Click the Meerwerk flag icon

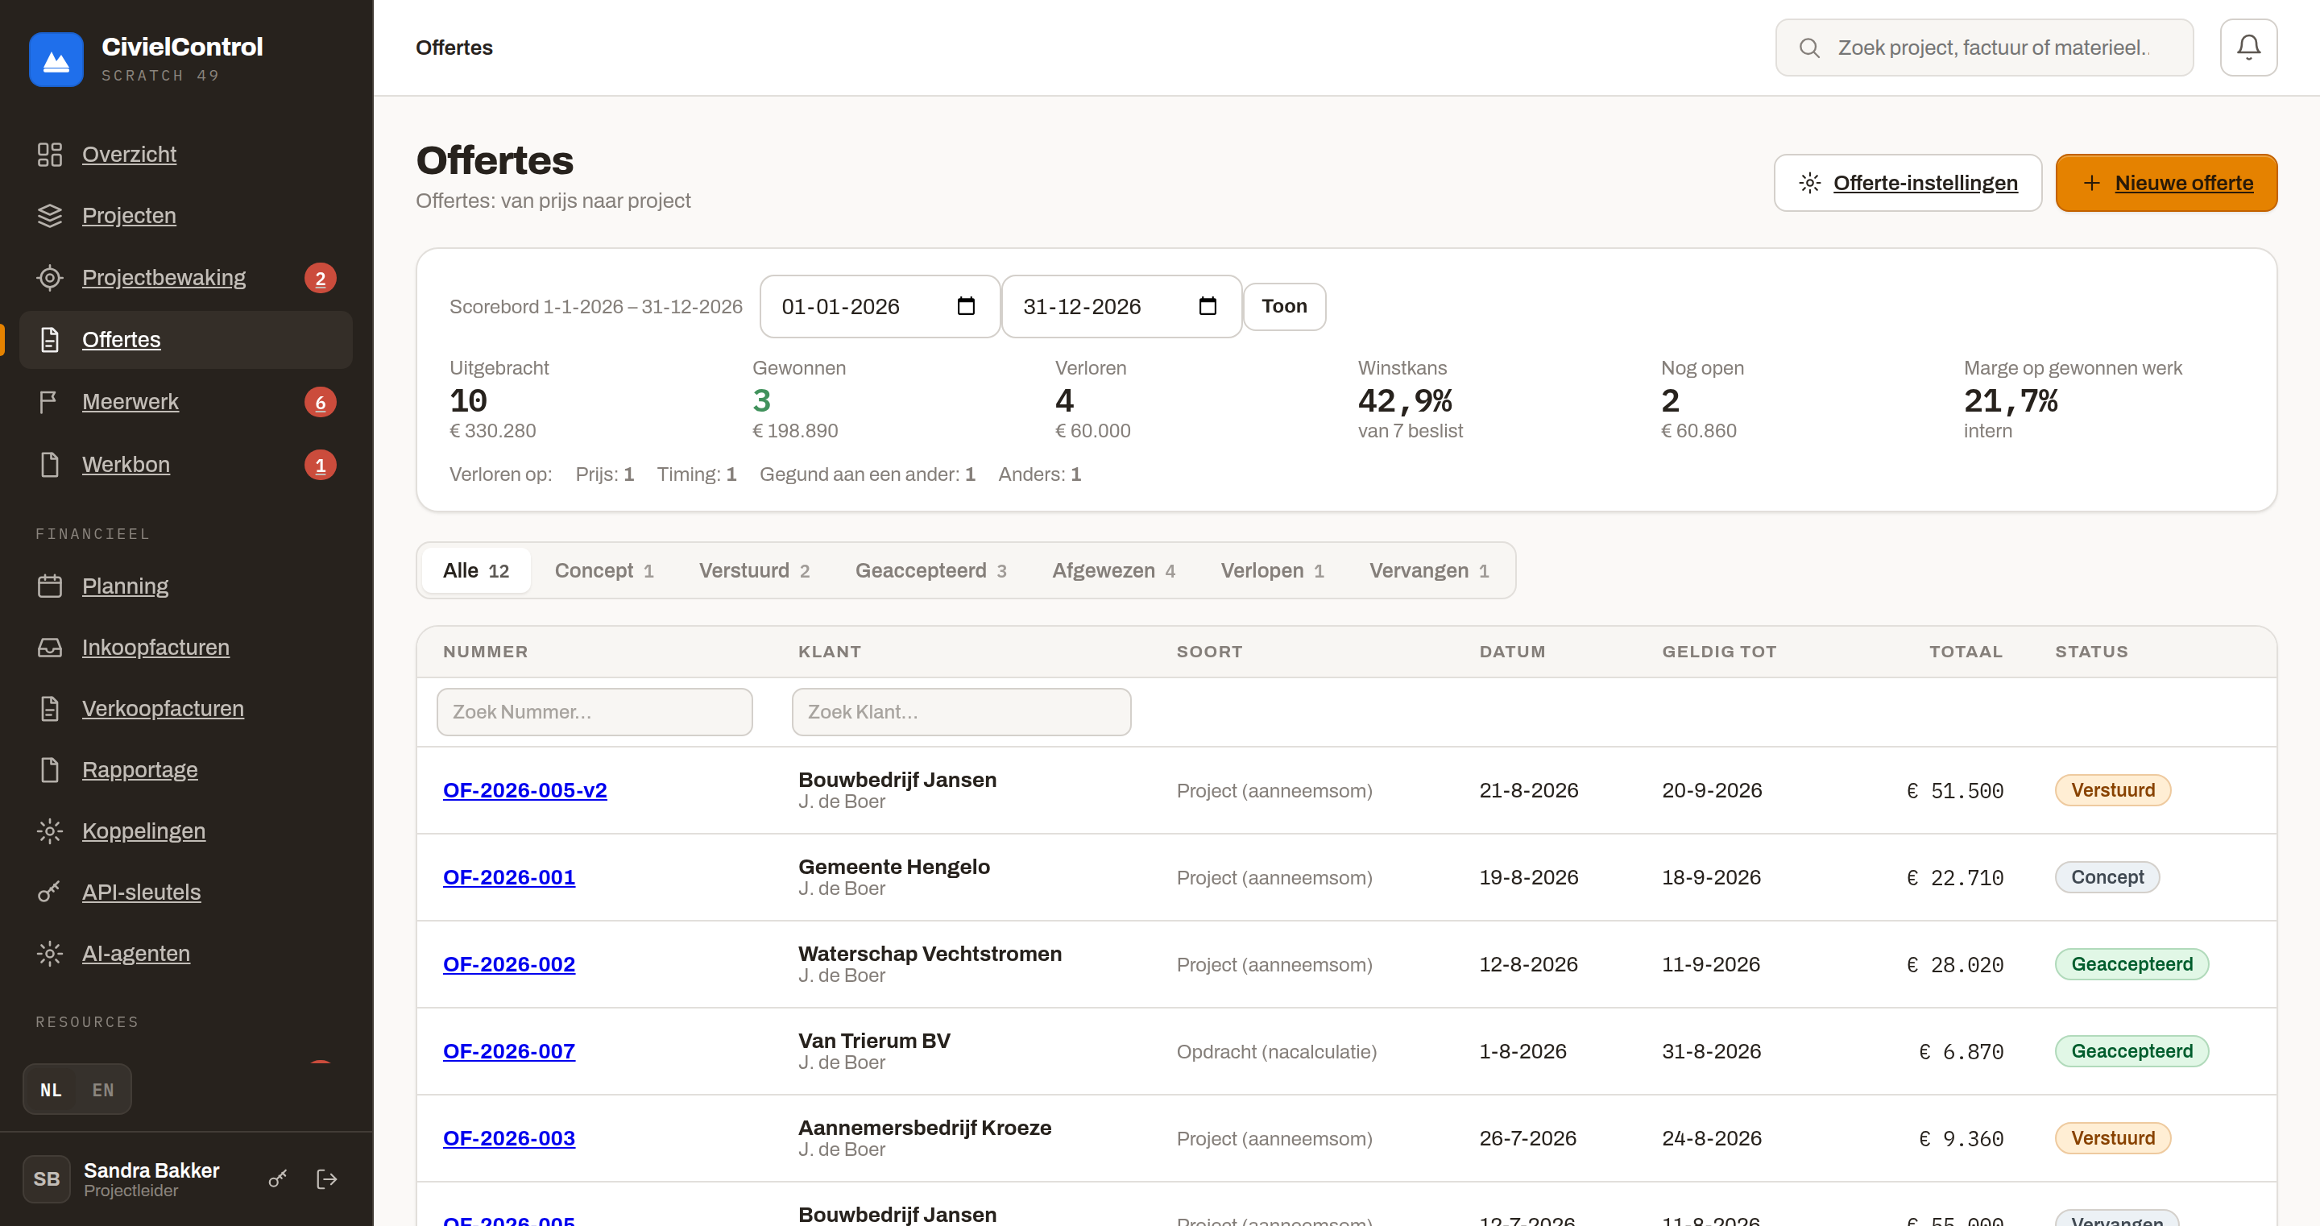pos(49,402)
